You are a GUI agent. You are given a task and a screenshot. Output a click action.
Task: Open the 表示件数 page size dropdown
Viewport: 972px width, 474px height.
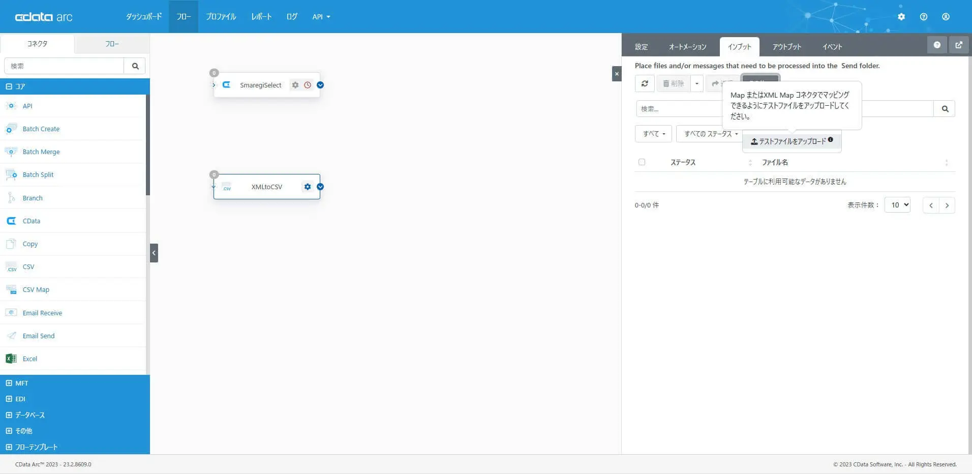coord(897,205)
